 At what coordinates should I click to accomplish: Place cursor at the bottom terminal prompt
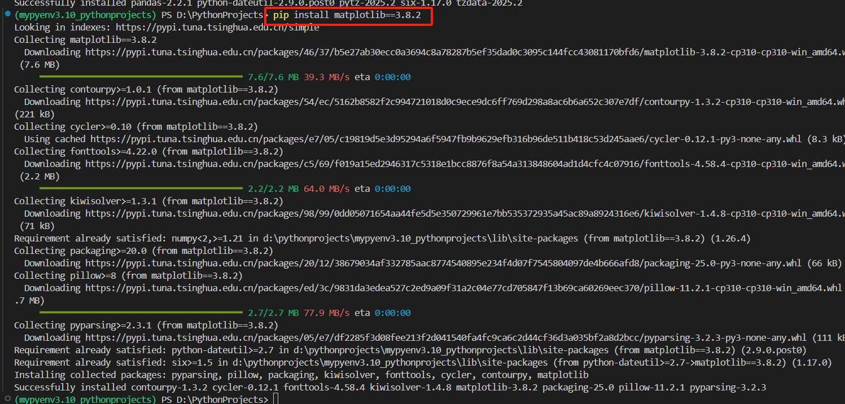[275, 399]
